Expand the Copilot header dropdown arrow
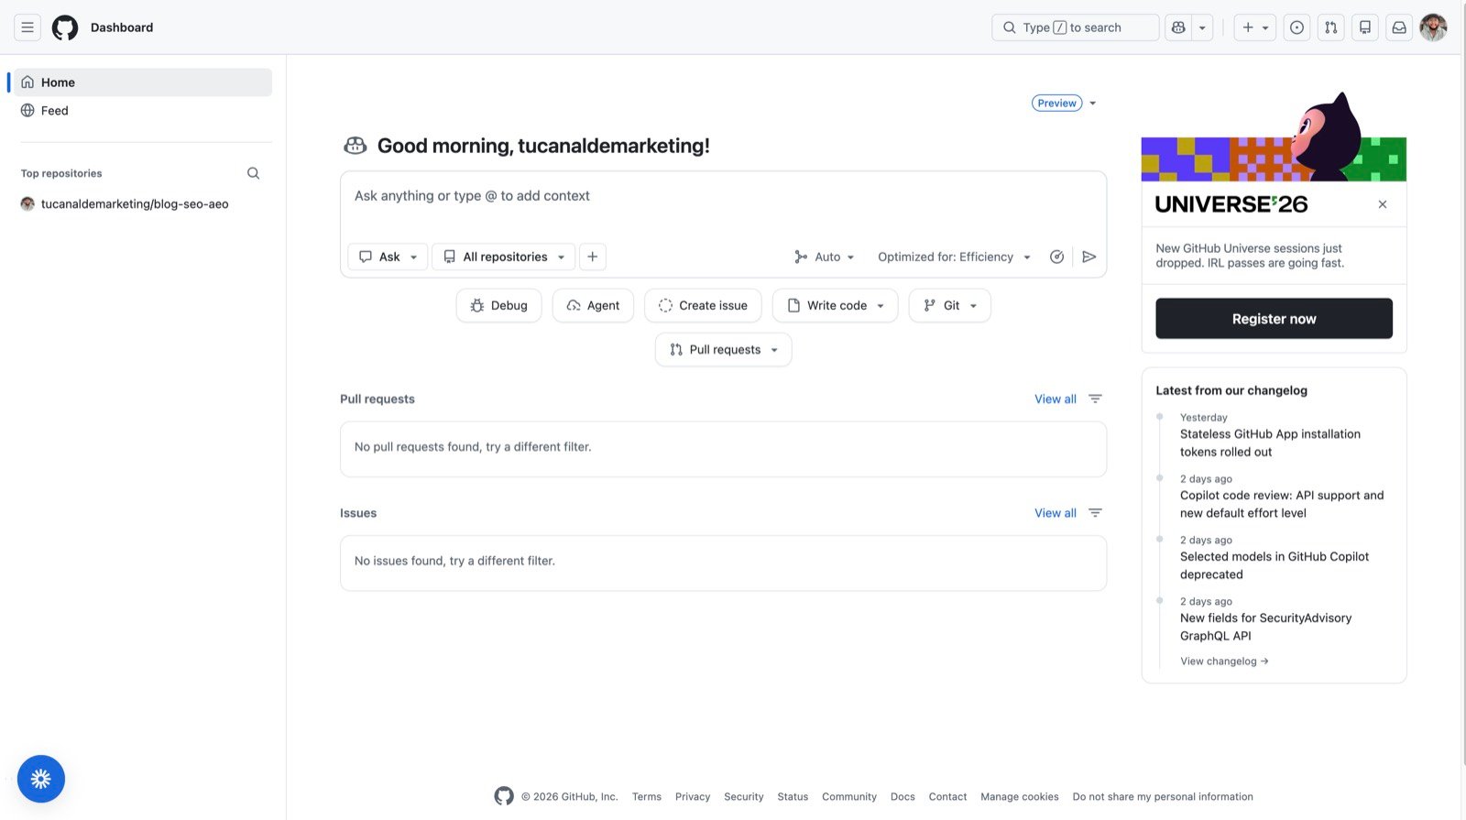Image resolution: width=1466 pixels, height=820 pixels. coord(1202,27)
